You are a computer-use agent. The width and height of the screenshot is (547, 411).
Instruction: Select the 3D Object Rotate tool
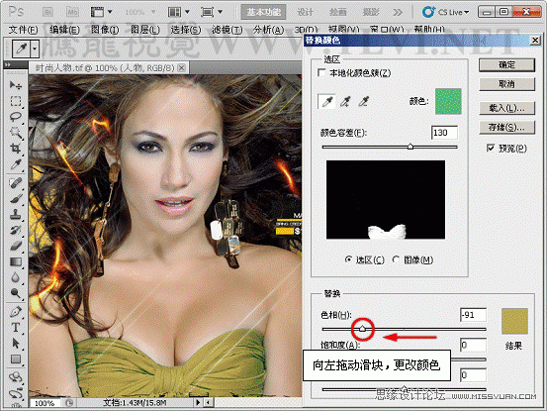16,377
